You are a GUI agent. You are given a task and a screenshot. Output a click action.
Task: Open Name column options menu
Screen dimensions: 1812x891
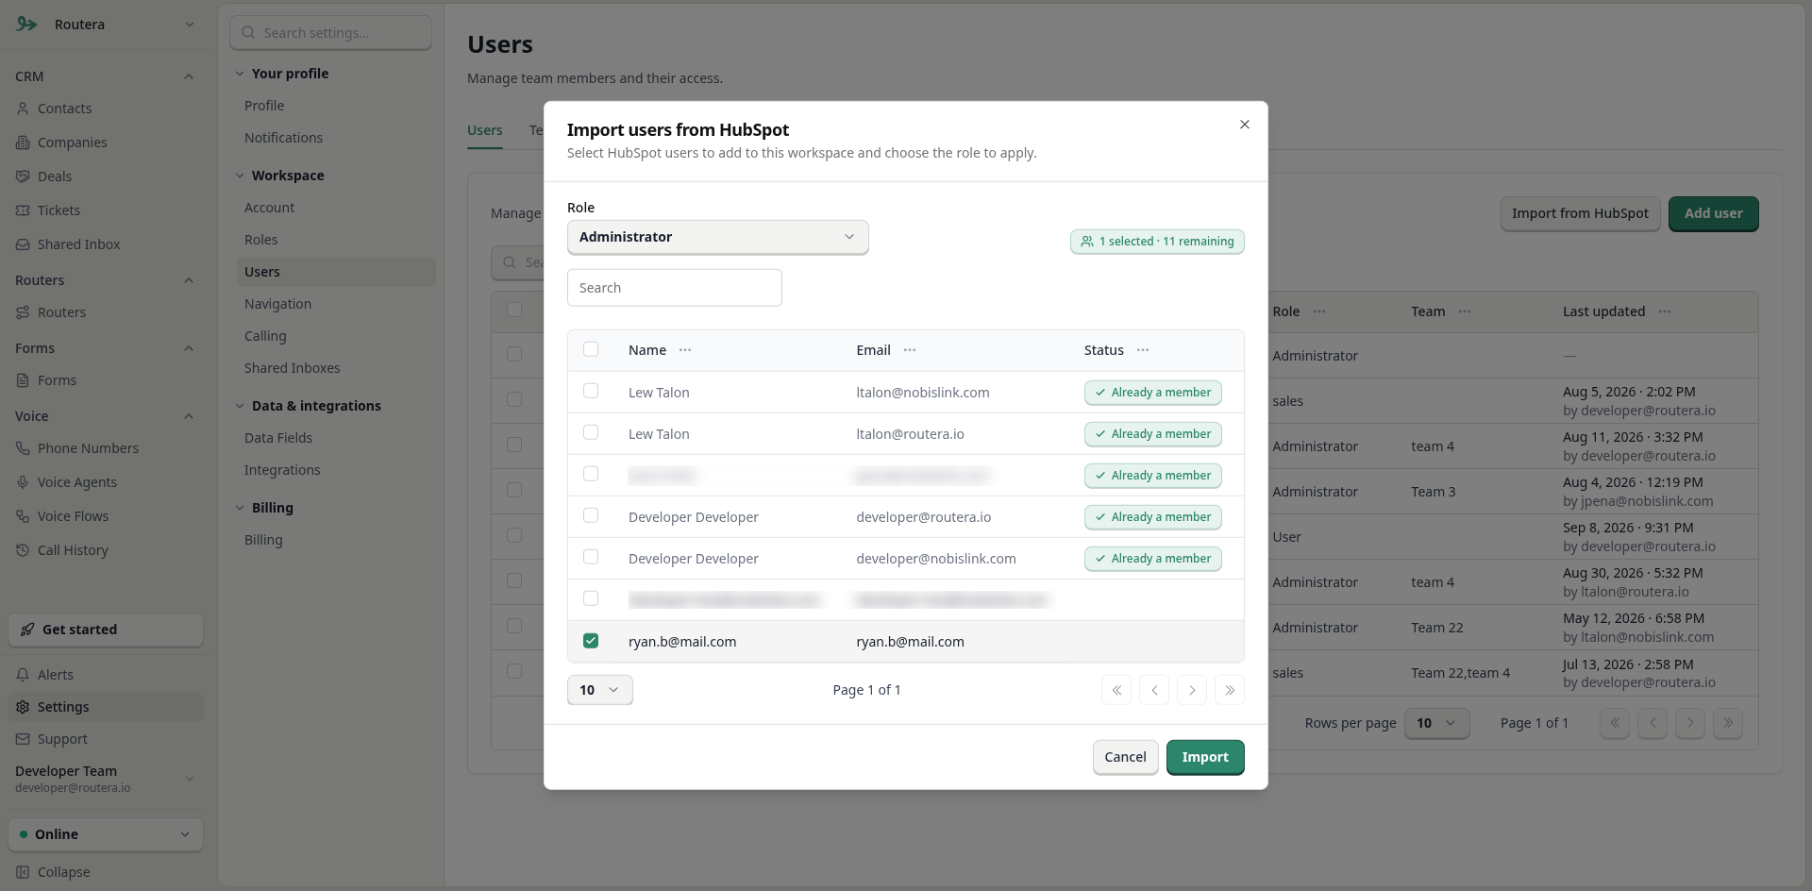[x=685, y=350]
